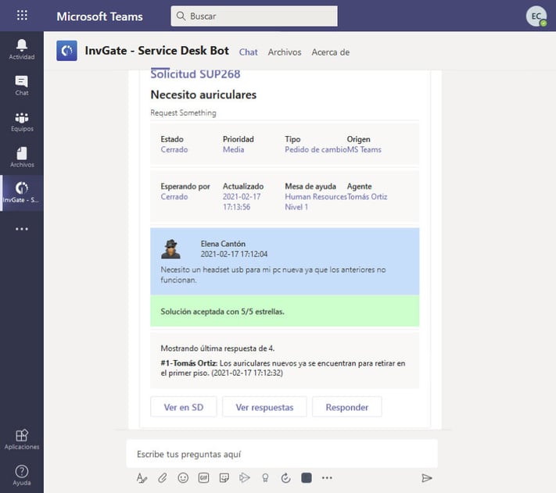The image size is (556, 493).
Task: Click 'Solución aceptada con 5/5 estrellas.'
Action: pos(222,312)
